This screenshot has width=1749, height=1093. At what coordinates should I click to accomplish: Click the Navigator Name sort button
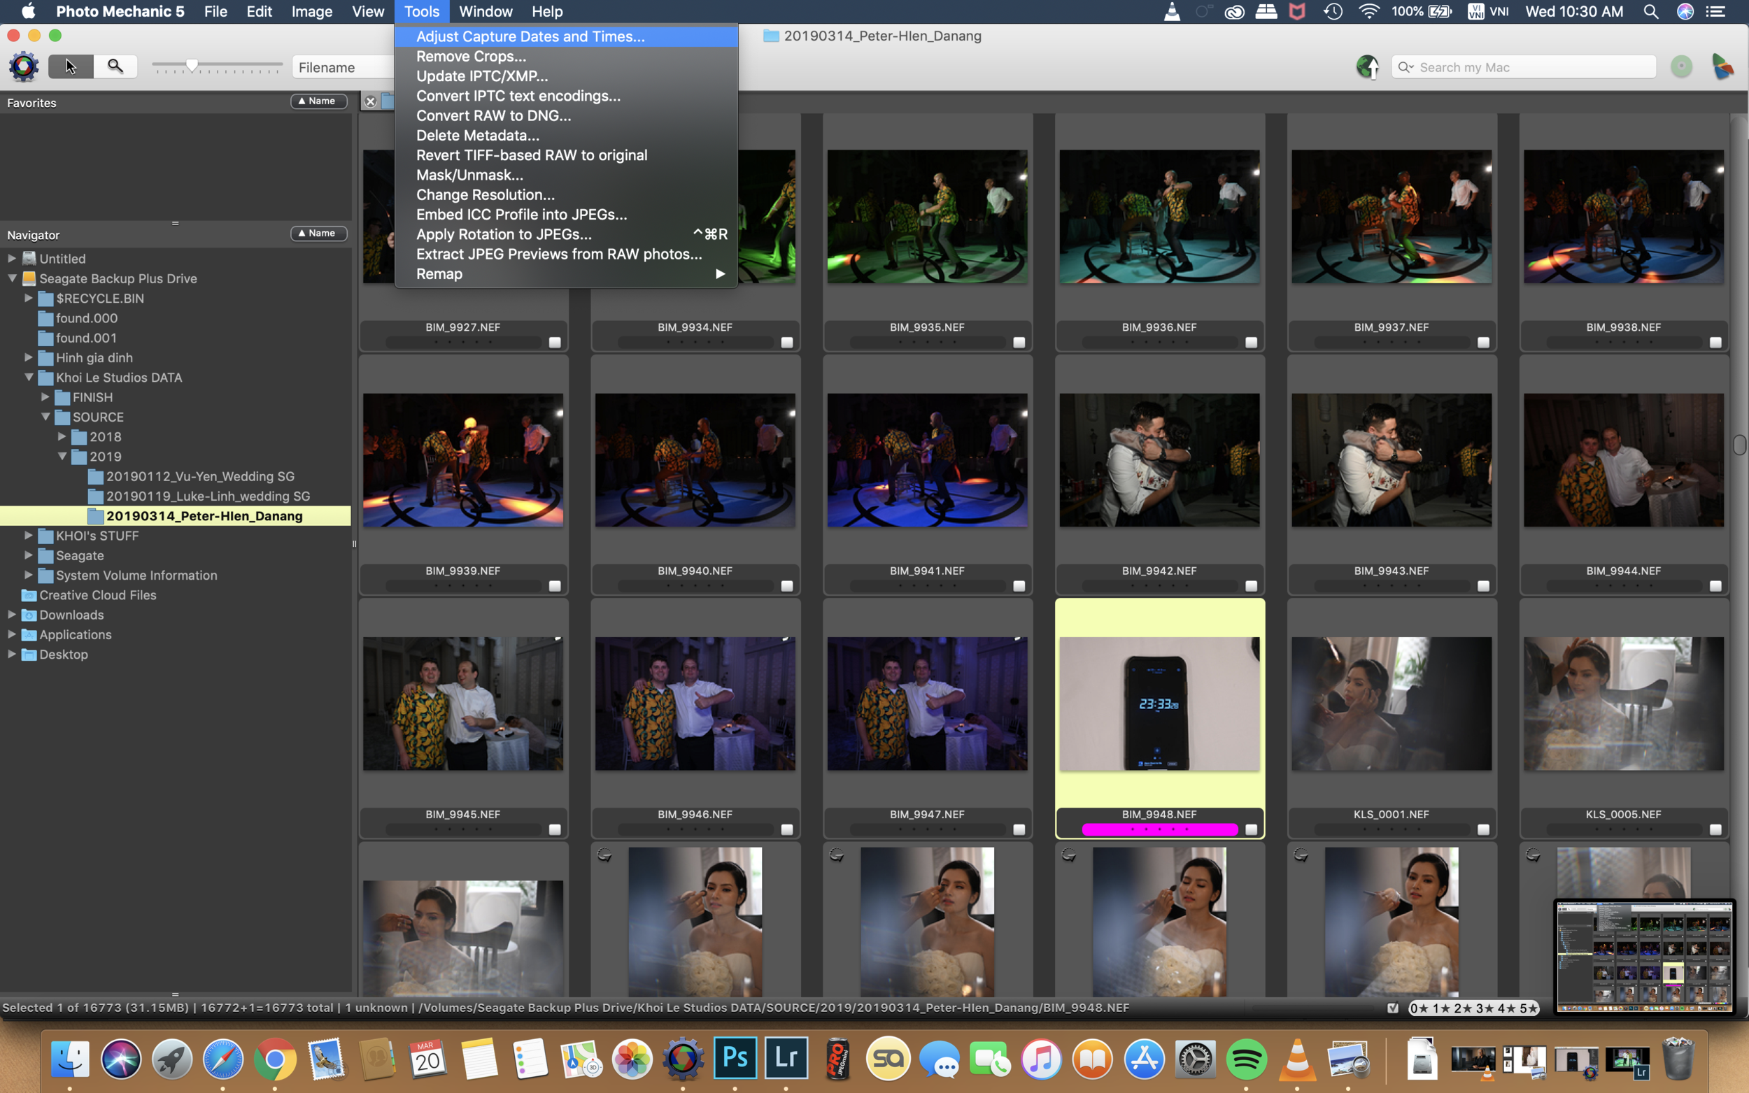(x=319, y=234)
